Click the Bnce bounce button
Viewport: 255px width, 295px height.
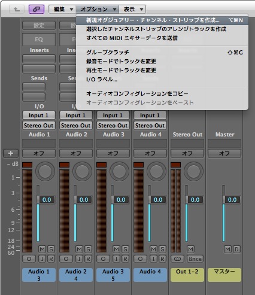coord(195,259)
